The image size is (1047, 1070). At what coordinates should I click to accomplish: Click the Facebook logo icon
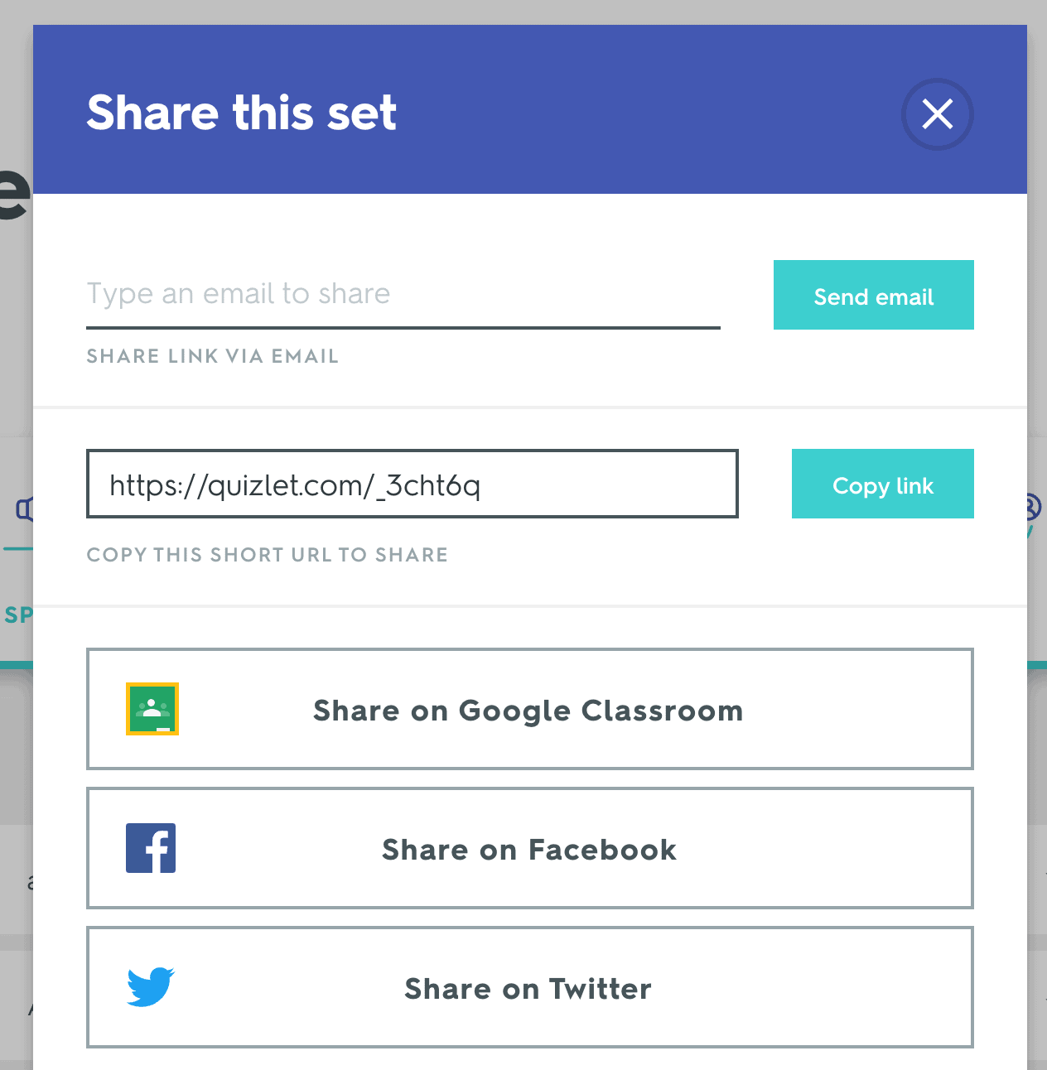(x=151, y=848)
